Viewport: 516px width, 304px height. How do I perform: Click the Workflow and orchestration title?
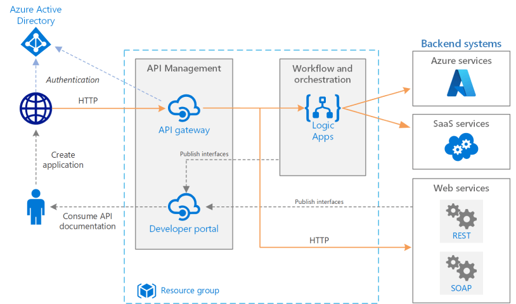pos(322,74)
